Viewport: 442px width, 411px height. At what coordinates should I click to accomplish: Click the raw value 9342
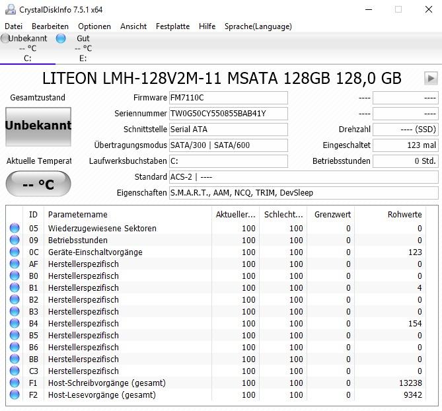(x=413, y=394)
